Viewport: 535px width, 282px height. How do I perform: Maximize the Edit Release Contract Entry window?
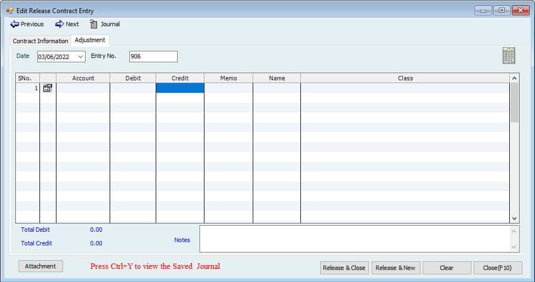[502, 10]
